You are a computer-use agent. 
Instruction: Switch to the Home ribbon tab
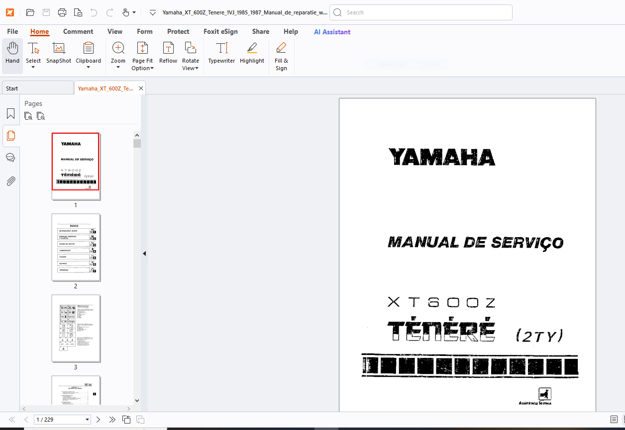[x=39, y=32]
